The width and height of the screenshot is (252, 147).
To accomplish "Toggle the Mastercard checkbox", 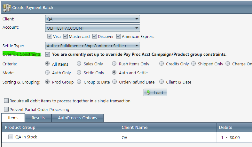I will coord(66,36).
